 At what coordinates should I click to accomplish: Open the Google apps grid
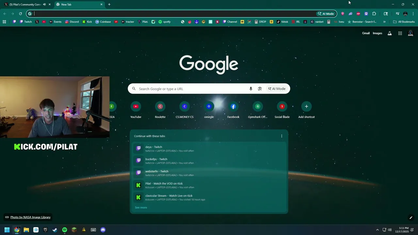pos(400,33)
